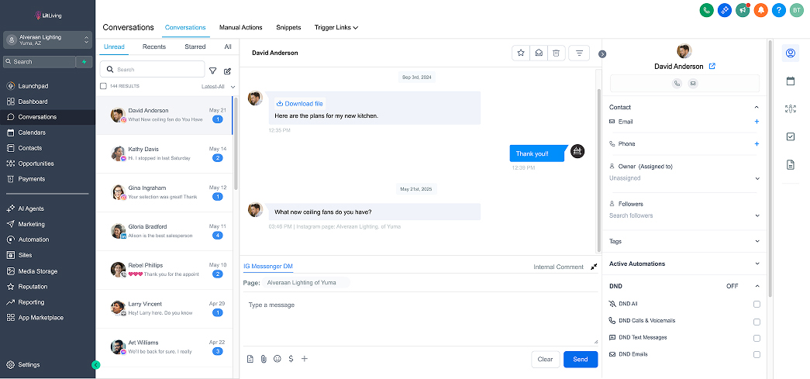810x379 pixels.
Task: Tick the select-all results checkbox
Action: pos(104,87)
